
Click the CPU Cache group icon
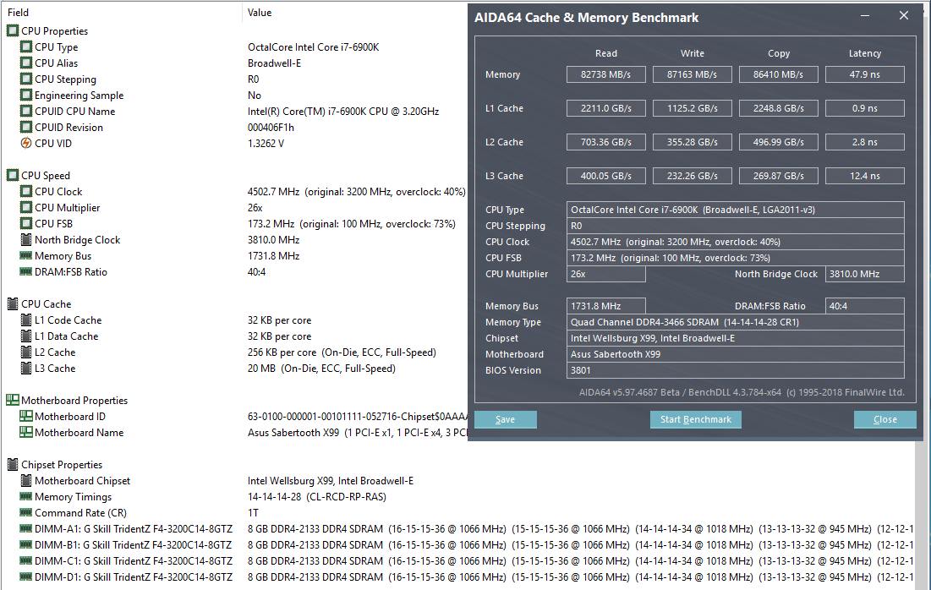tap(13, 304)
